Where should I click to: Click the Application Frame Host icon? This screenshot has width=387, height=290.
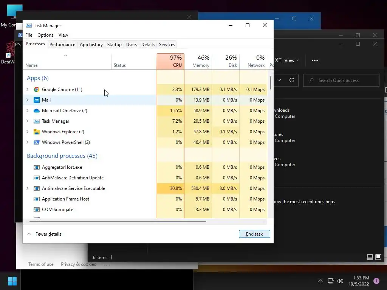(x=37, y=199)
